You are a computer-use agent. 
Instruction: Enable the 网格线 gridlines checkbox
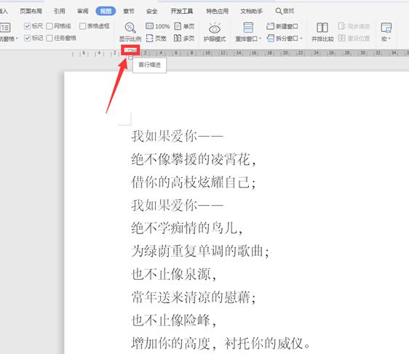pyautogui.click(x=49, y=26)
